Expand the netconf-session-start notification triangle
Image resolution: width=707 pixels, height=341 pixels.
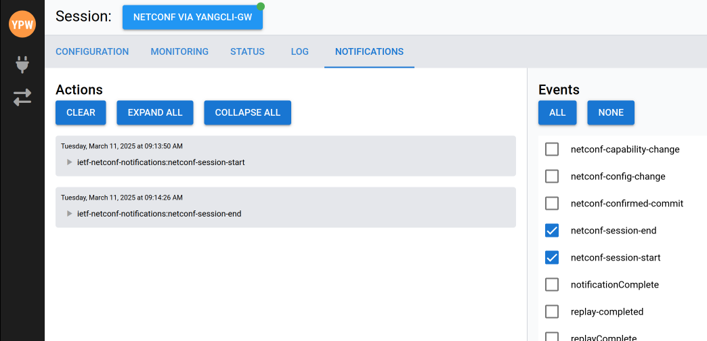70,162
